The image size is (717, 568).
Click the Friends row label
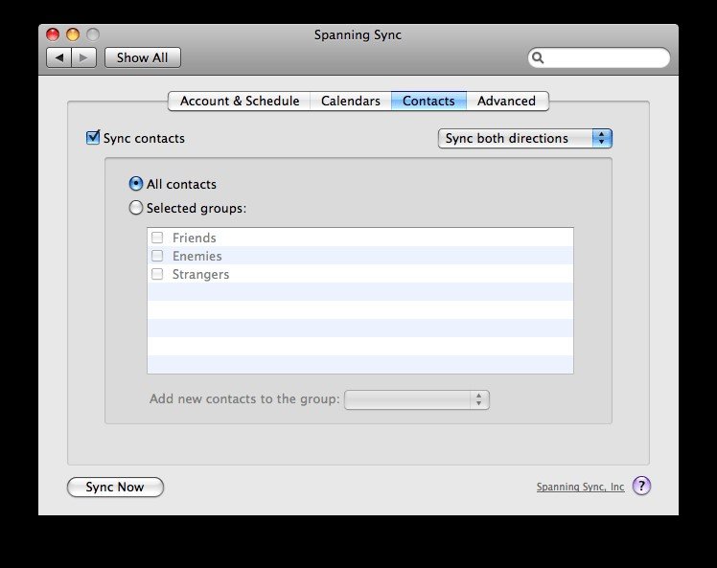[195, 238]
